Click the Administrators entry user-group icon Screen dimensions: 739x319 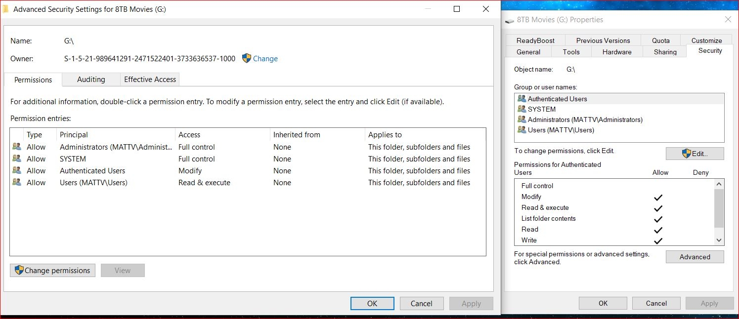click(x=17, y=147)
